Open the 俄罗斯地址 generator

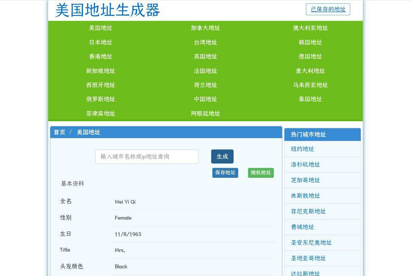[100, 99]
